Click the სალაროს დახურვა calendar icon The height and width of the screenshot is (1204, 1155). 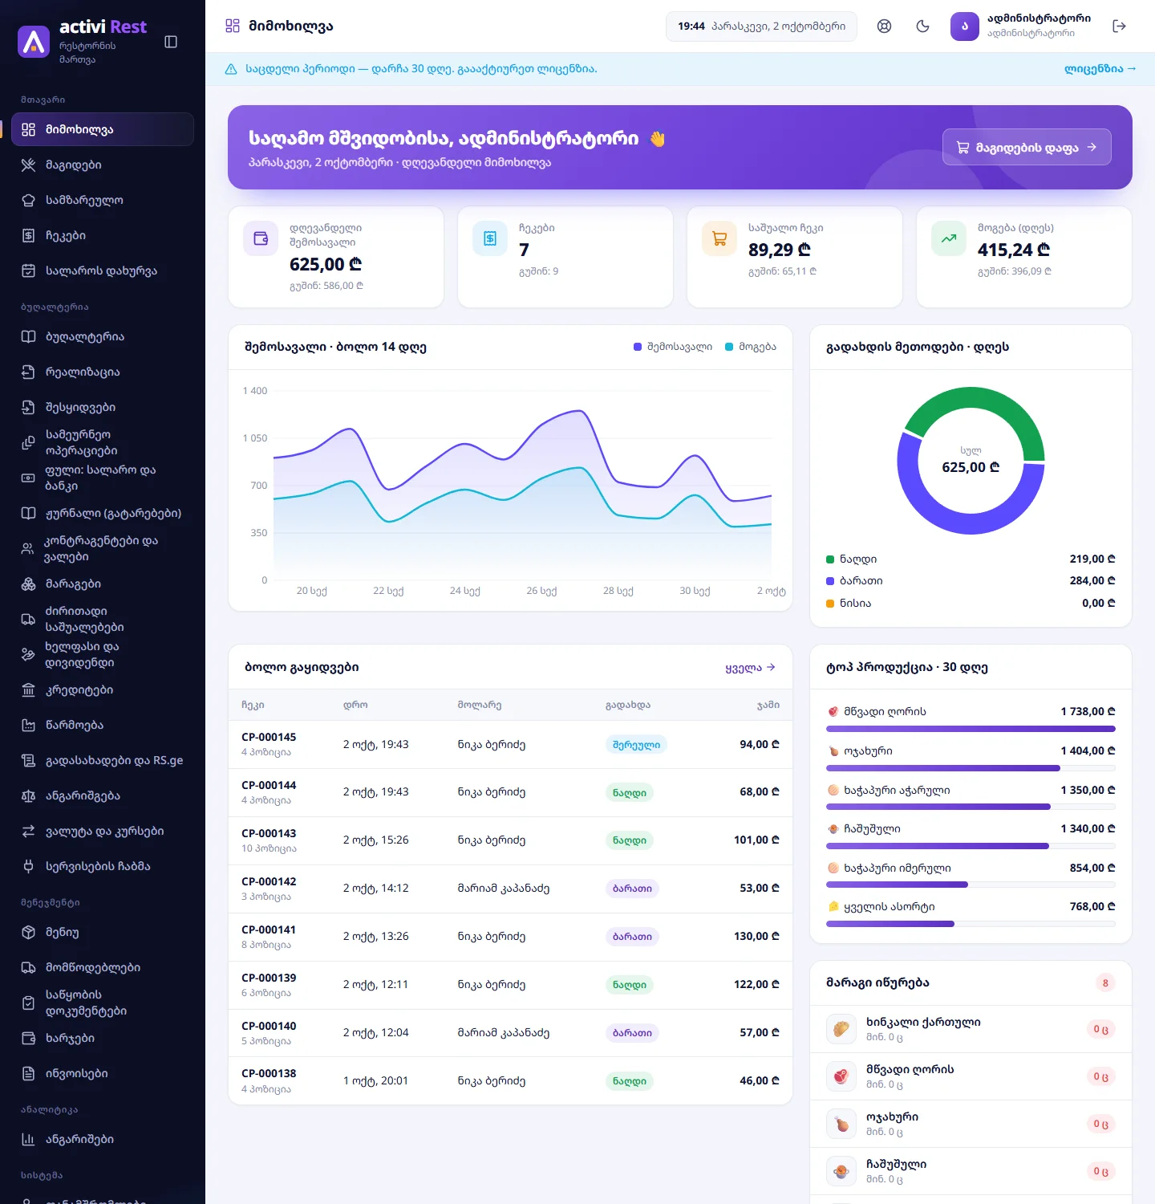pos(28,270)
